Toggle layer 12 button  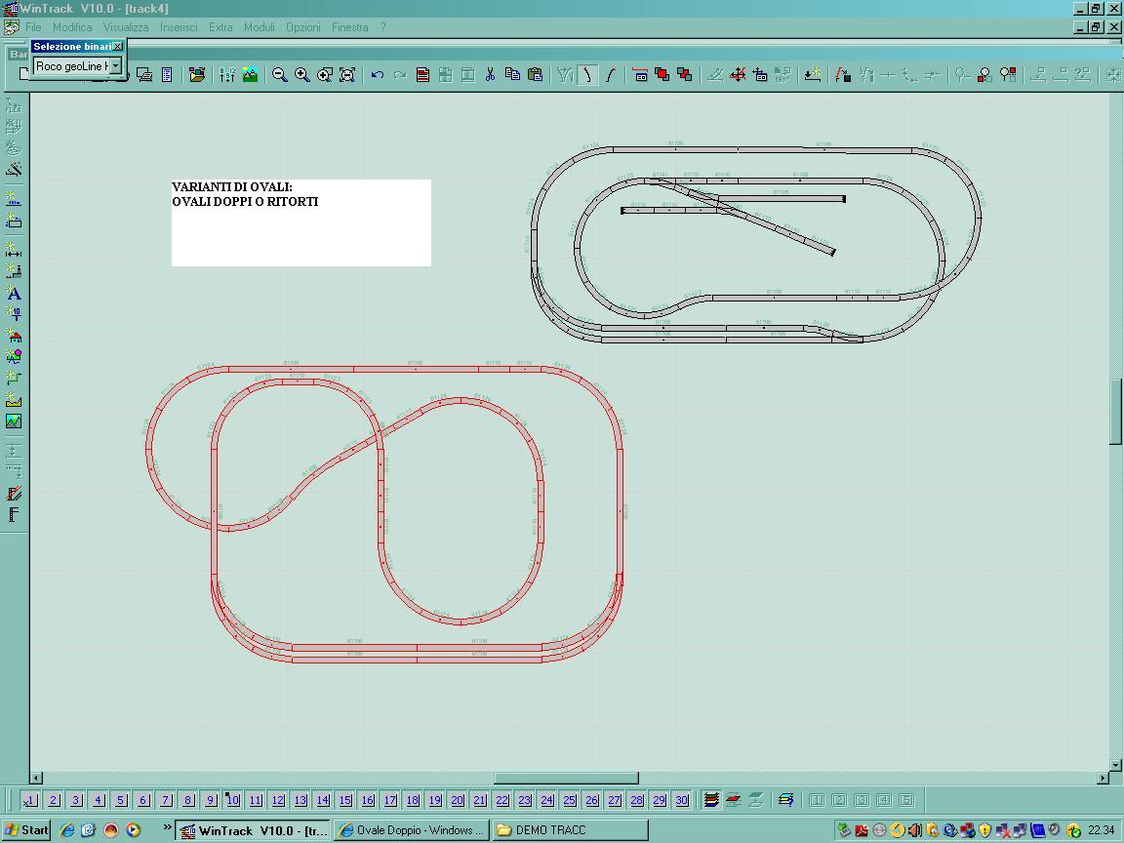pyautogui.click(x=278, y=800)
